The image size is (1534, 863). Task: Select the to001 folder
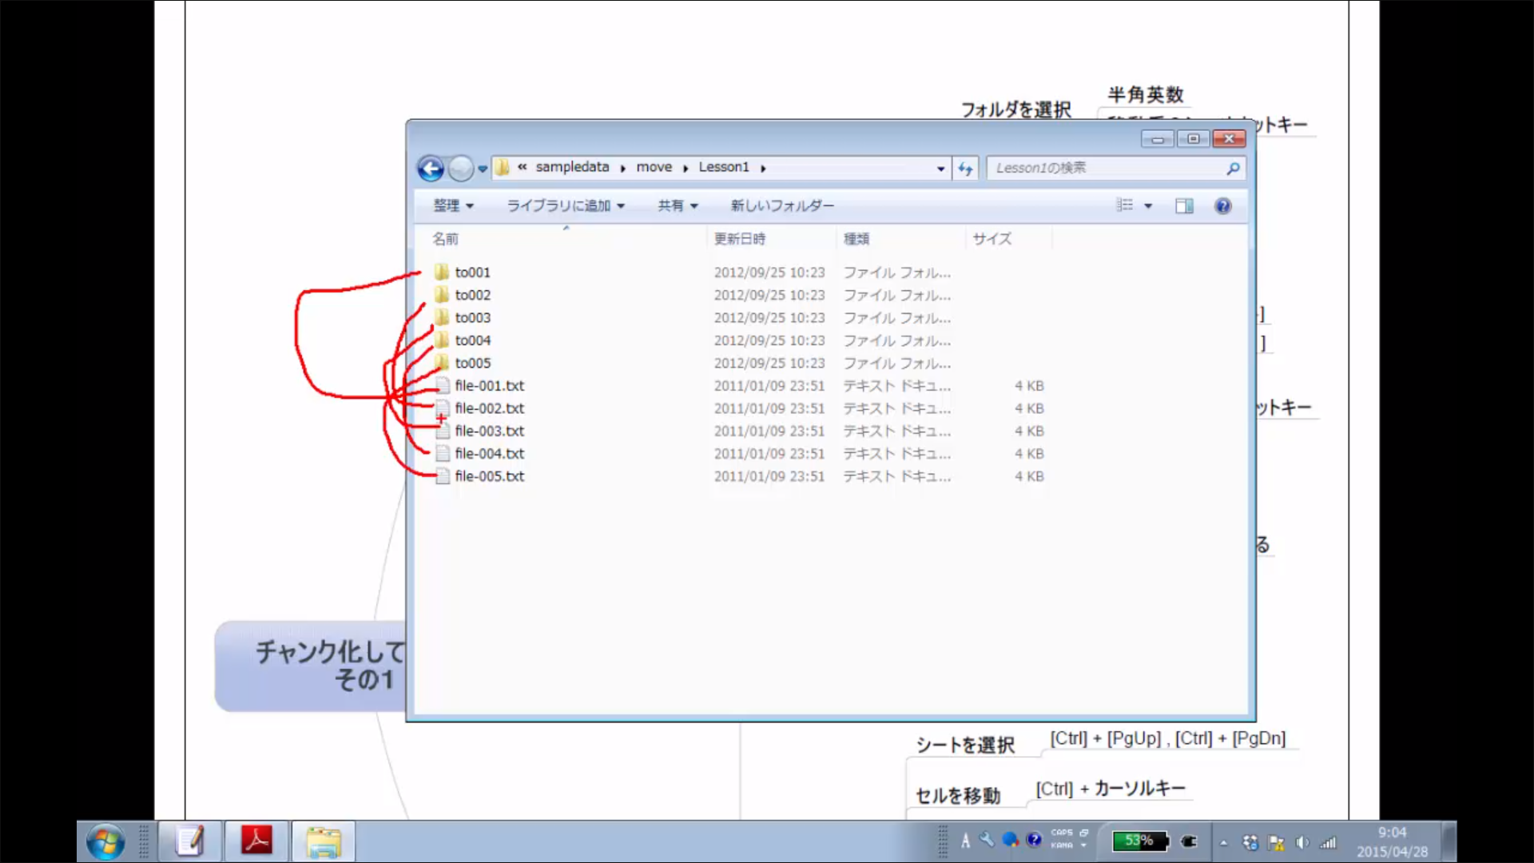pos(472,272)
